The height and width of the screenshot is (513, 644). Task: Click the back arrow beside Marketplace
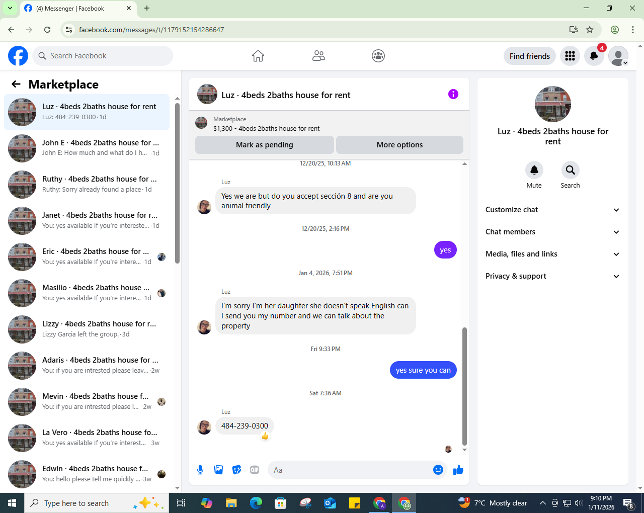pyautogui.click(x=16, y=84)
